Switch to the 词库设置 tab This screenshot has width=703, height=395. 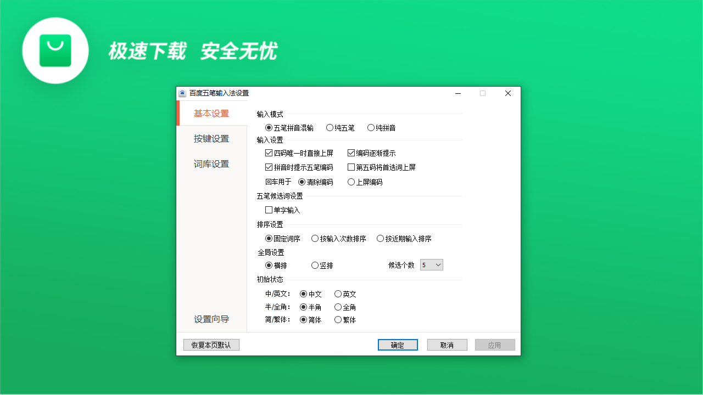tap(210, 163)
